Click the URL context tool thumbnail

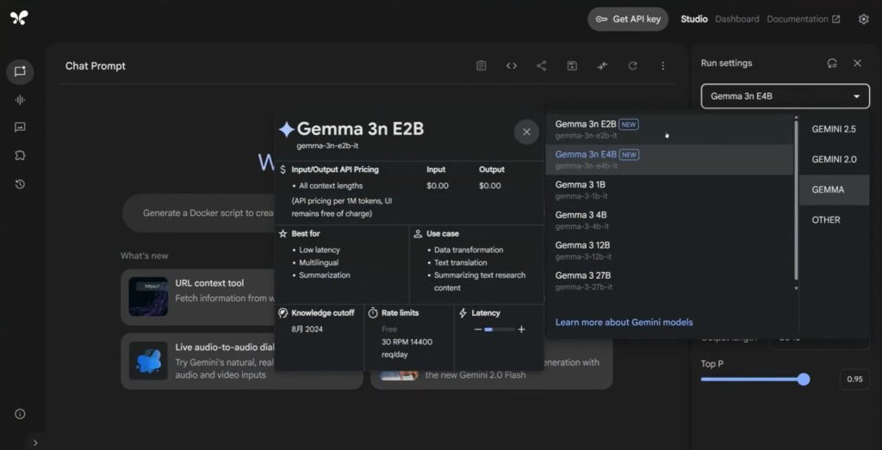(148, 296)
